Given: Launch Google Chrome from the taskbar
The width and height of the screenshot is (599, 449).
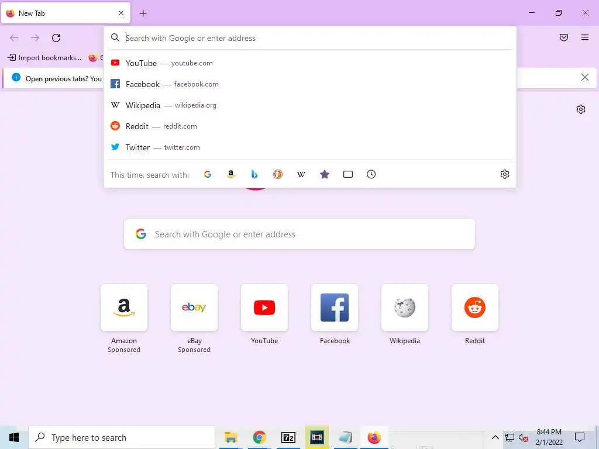Looking at the screenshot, I should point(259,437).
